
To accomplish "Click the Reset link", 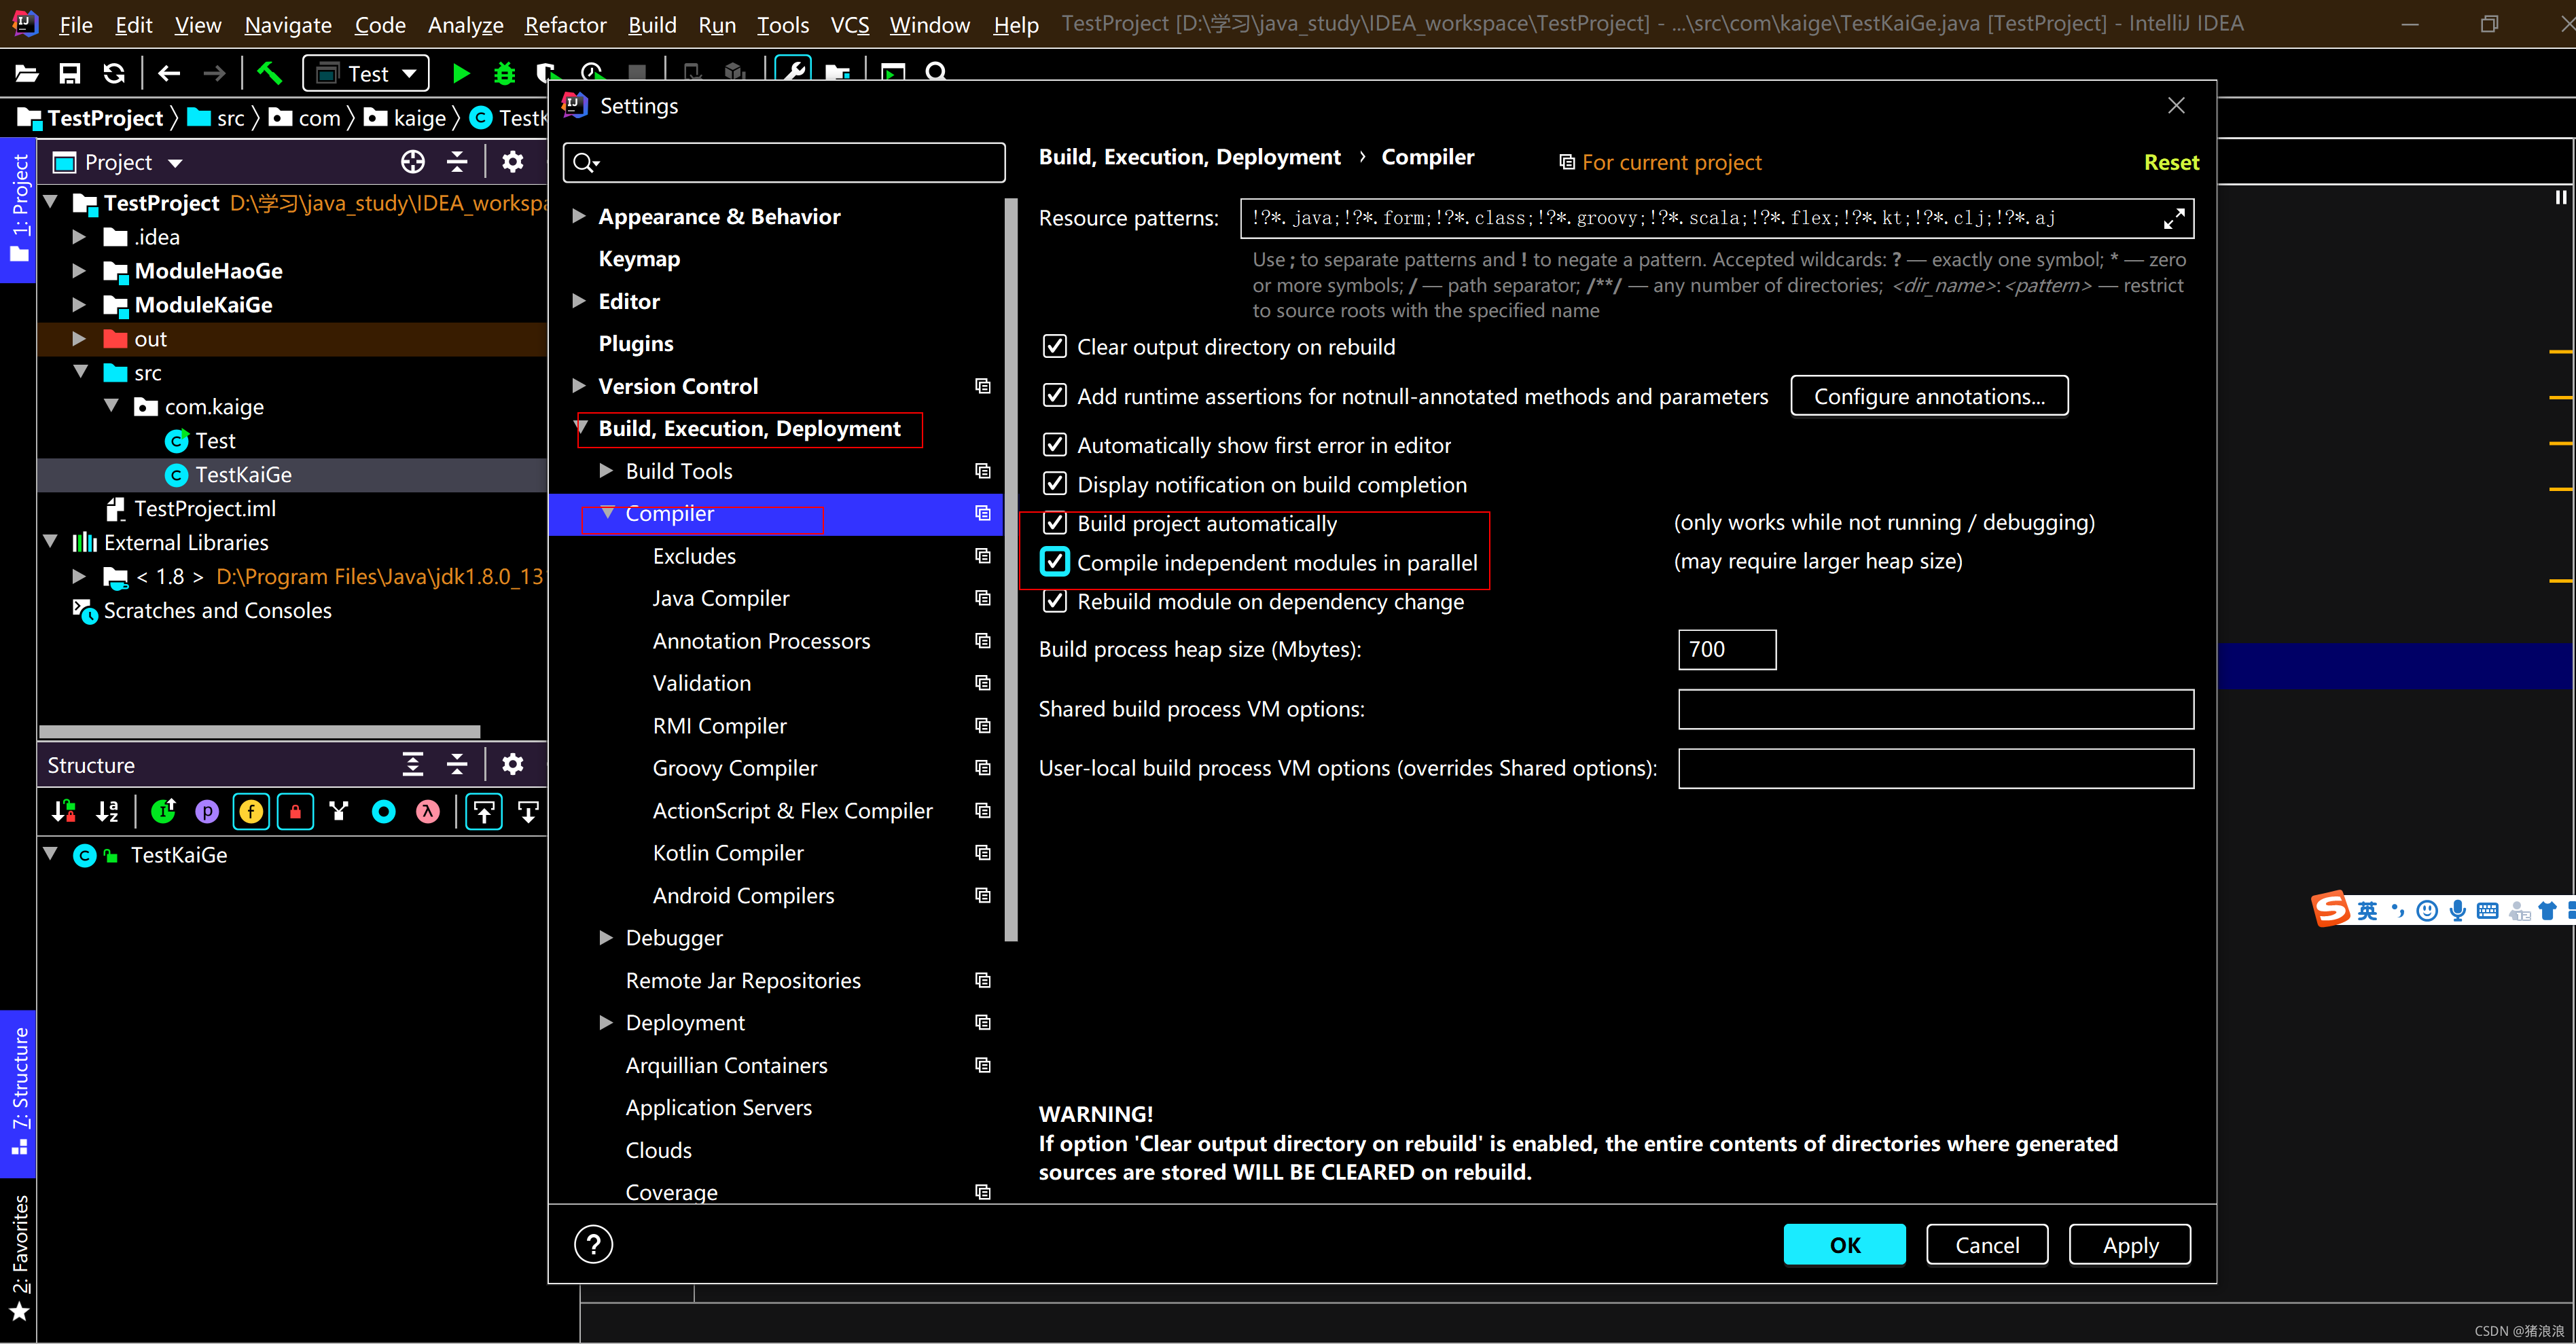I will 2171,162.
